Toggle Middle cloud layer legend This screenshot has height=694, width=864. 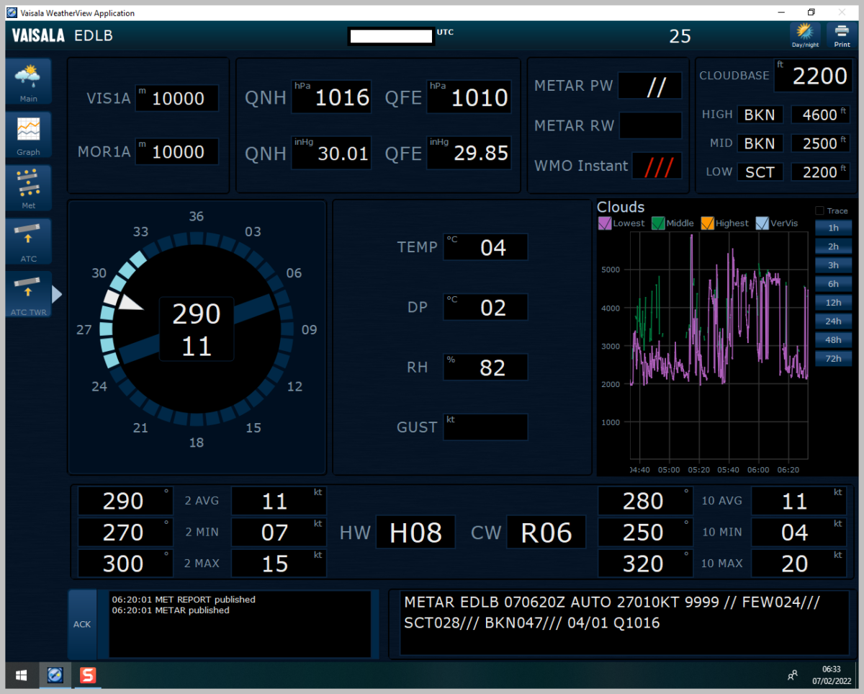tap(657, 223)
